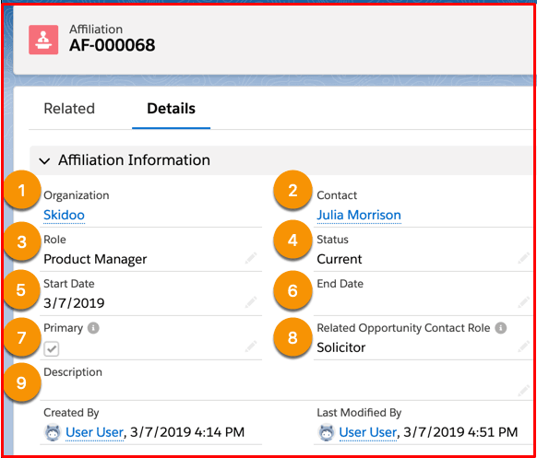Toggle the Primary checkbox
Screen dimensions: 537x458
[52, 349]
